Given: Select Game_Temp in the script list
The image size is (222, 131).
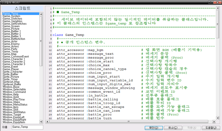Looking at the screenshot, I should tap(21, 14).
